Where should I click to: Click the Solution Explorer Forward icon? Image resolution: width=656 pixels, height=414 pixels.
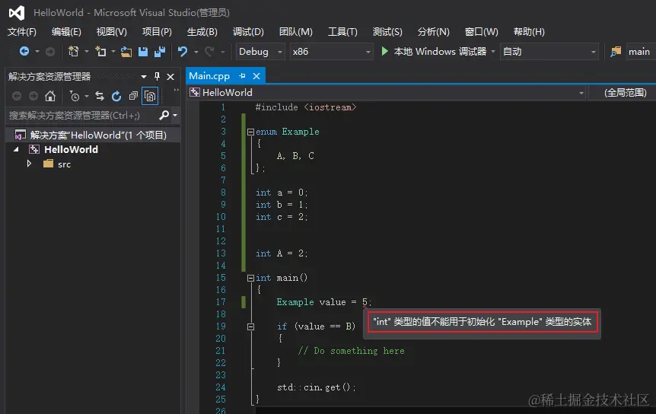pyautogui.click(x=33, y=96)
